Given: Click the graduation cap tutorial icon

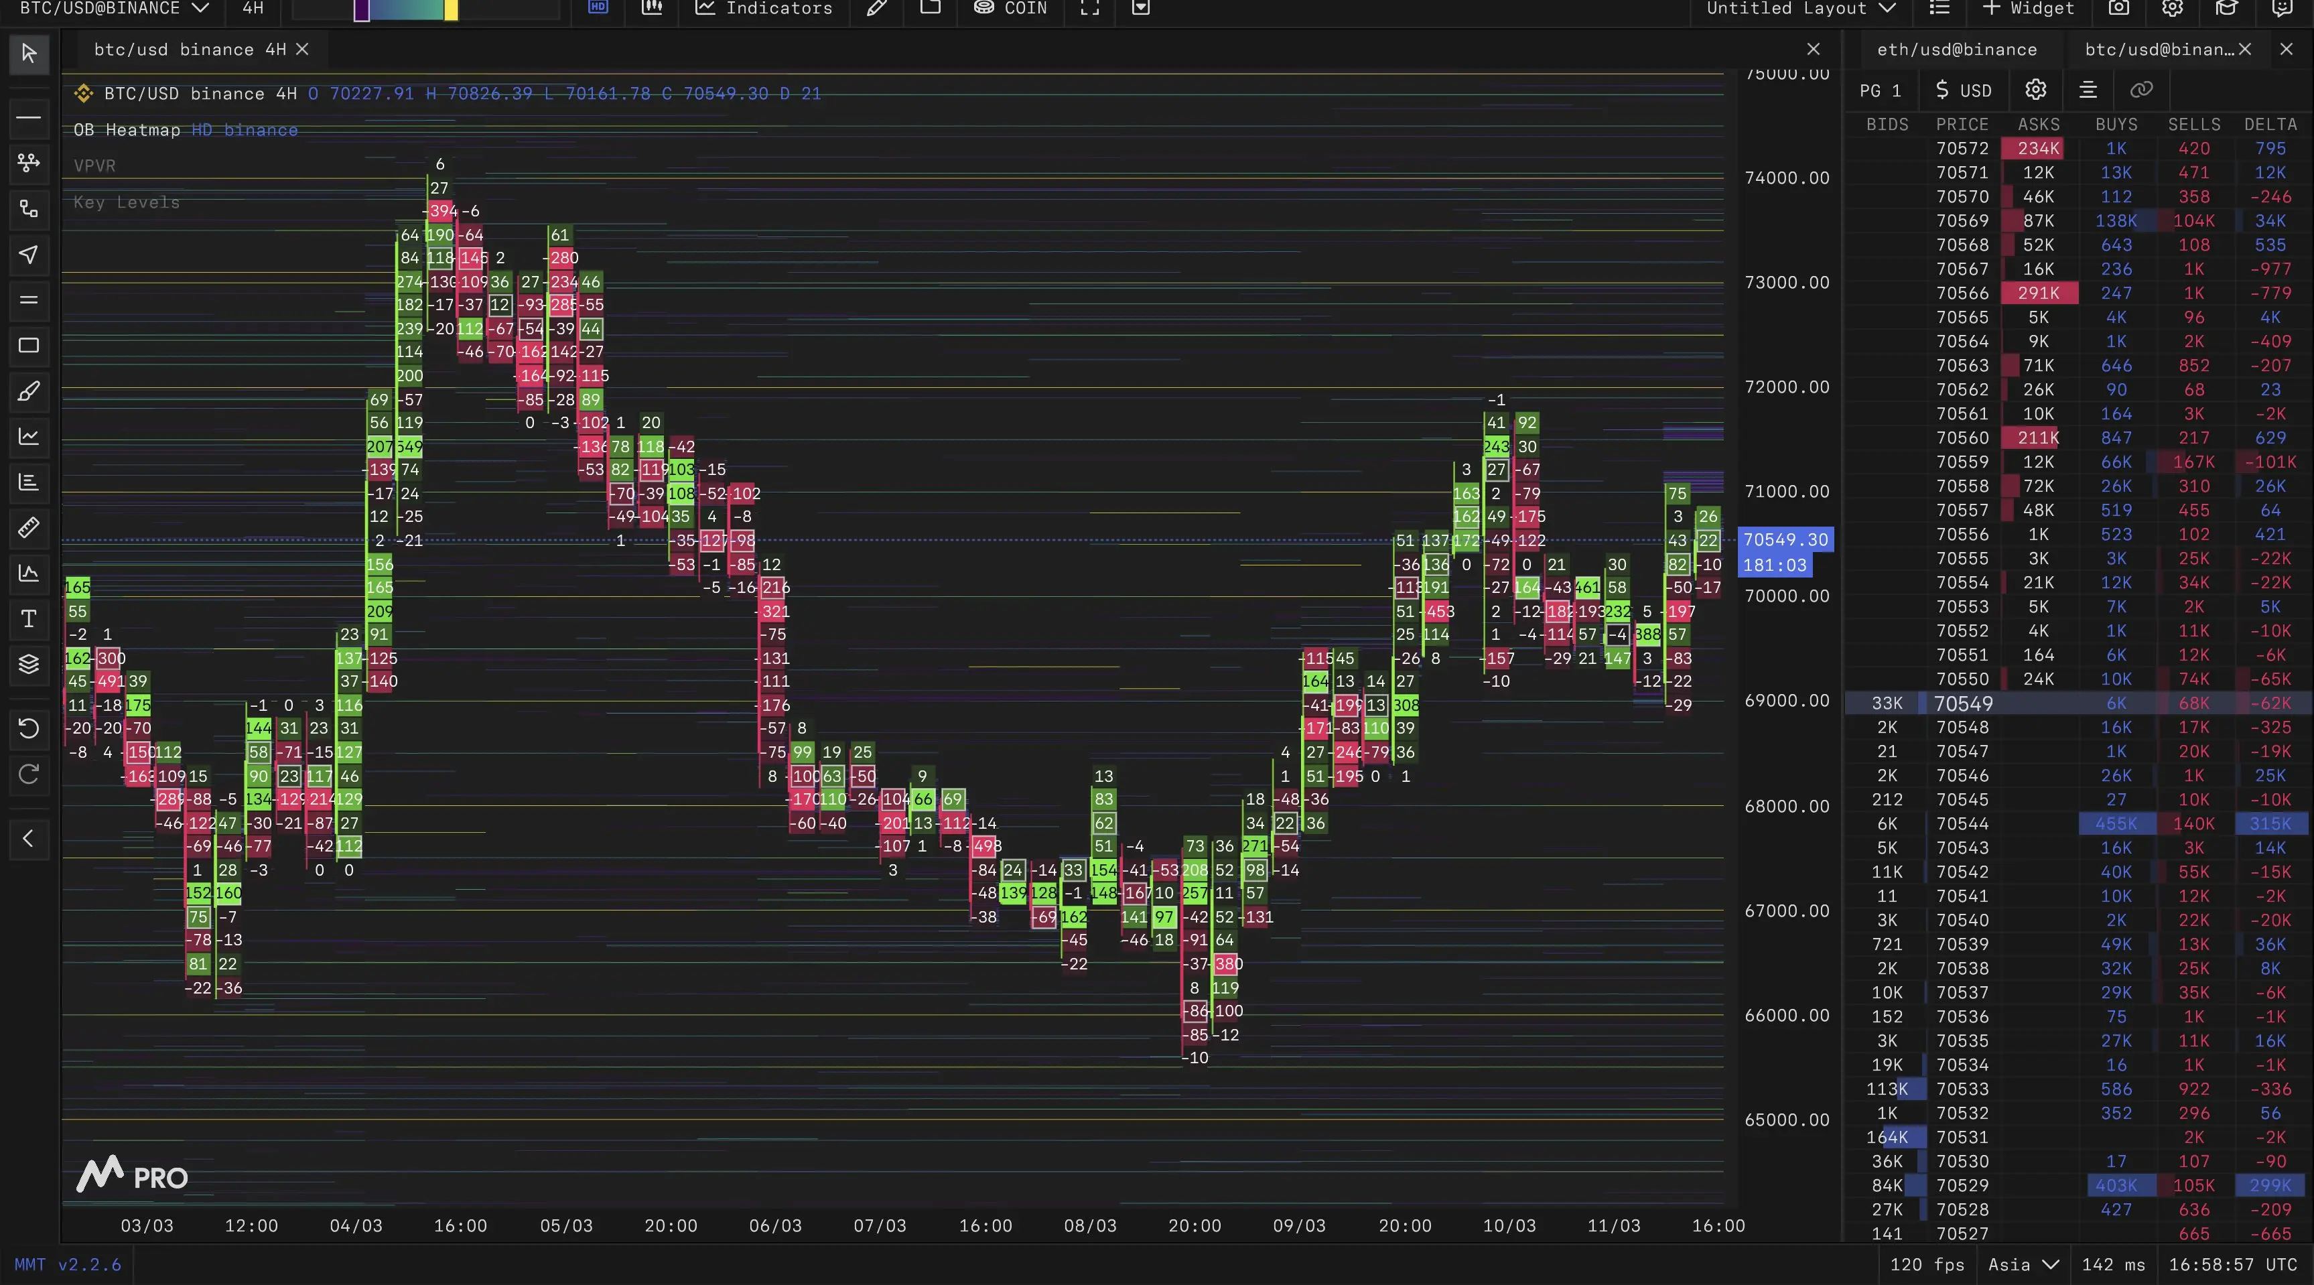Looking at the screenshot, I should tap(2226, 8).
